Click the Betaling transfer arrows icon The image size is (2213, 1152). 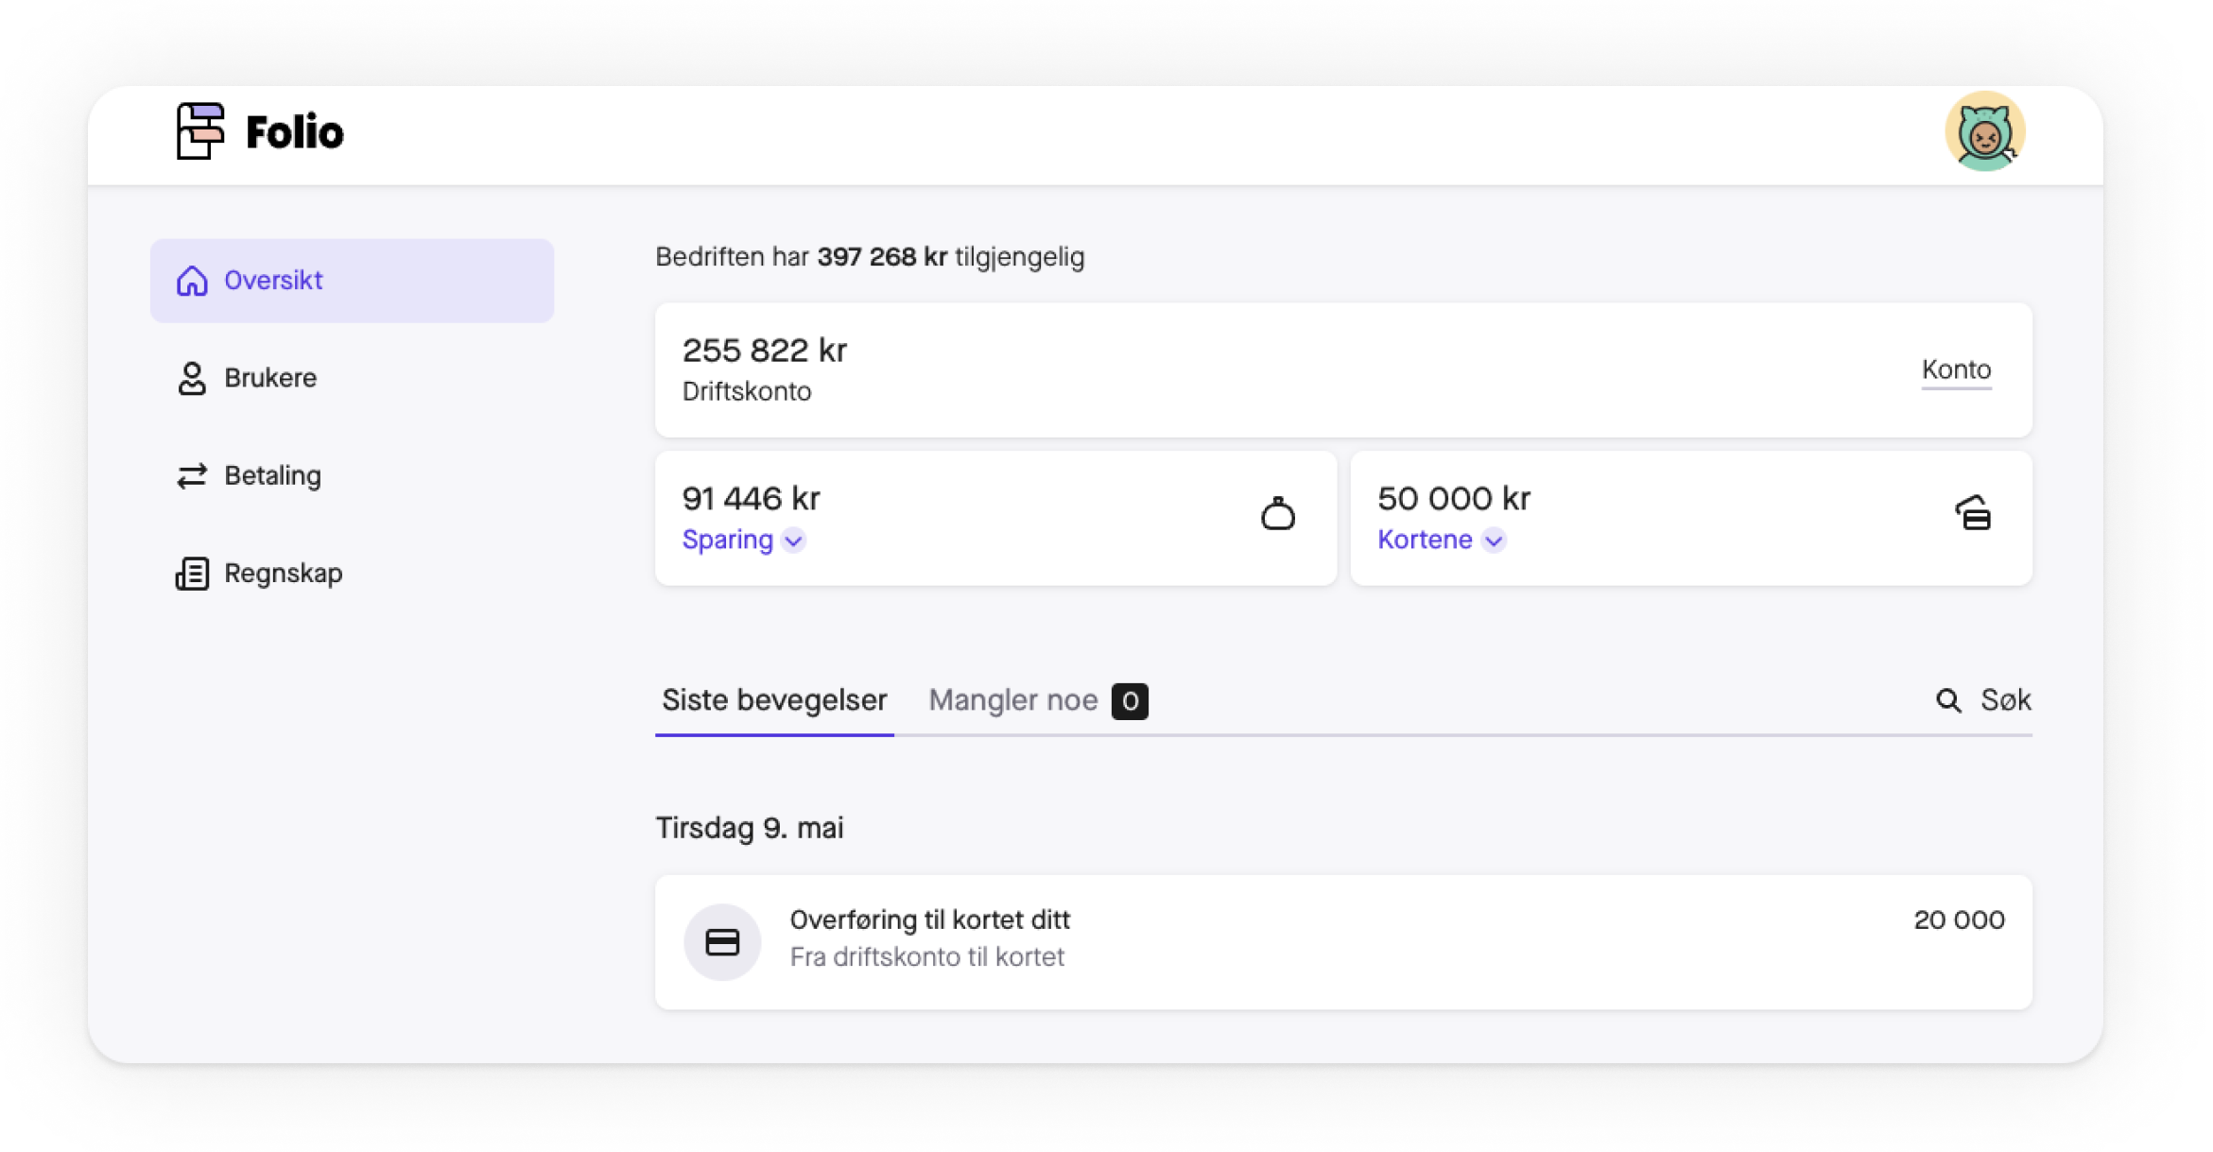click(x=192, y=475)
